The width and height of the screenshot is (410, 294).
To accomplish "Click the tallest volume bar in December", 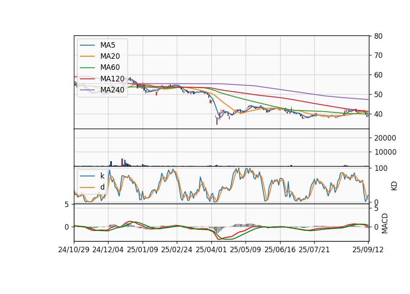I will click(122, 162).
